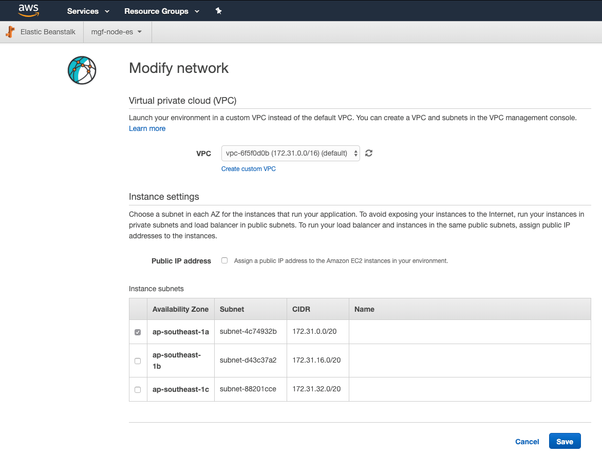
Task: Click the Learn more link
Action: point(147,128)
